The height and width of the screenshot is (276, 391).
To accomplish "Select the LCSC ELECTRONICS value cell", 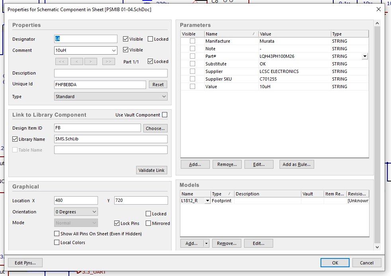I will point(295,71).
